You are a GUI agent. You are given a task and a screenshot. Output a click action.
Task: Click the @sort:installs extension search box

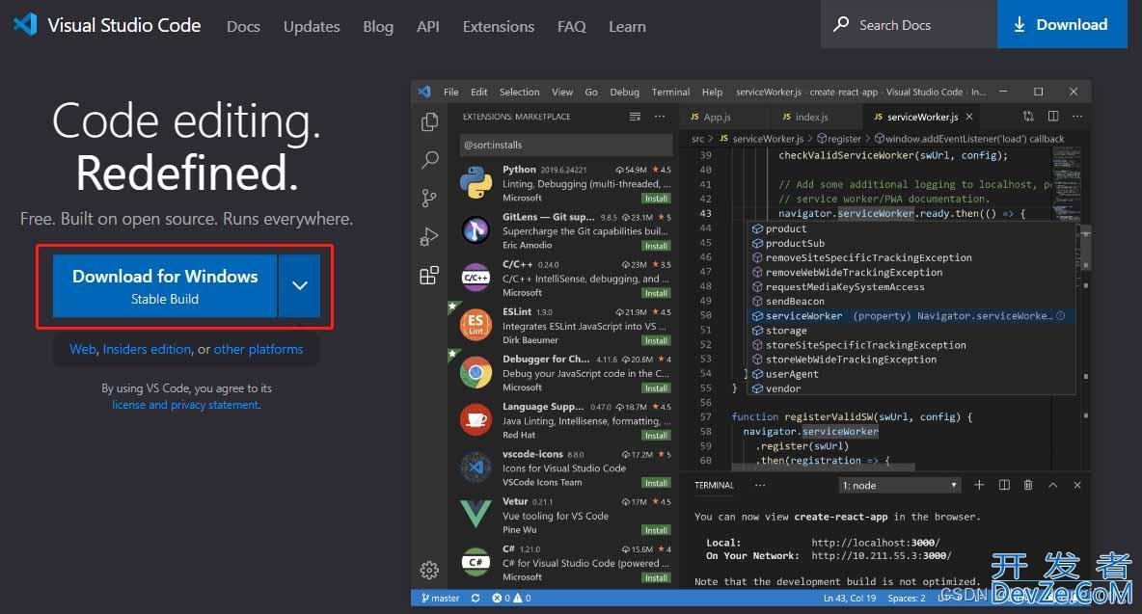[x=566, y=145]
